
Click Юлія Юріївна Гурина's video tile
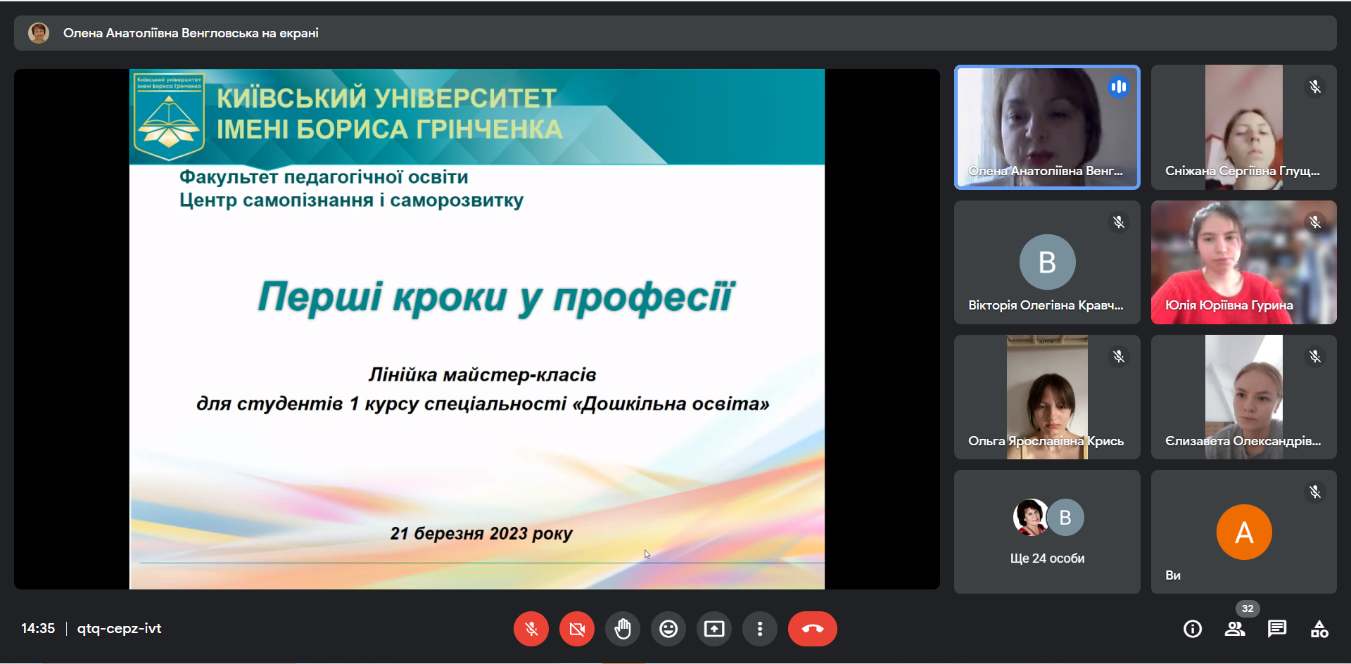pyautogui.click(x=1243, y=262)
